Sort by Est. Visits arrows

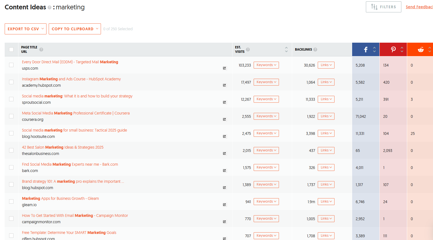[x=286, y=50]
